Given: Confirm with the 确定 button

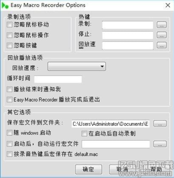Looking at the screenshot, I should click(89, 169).
